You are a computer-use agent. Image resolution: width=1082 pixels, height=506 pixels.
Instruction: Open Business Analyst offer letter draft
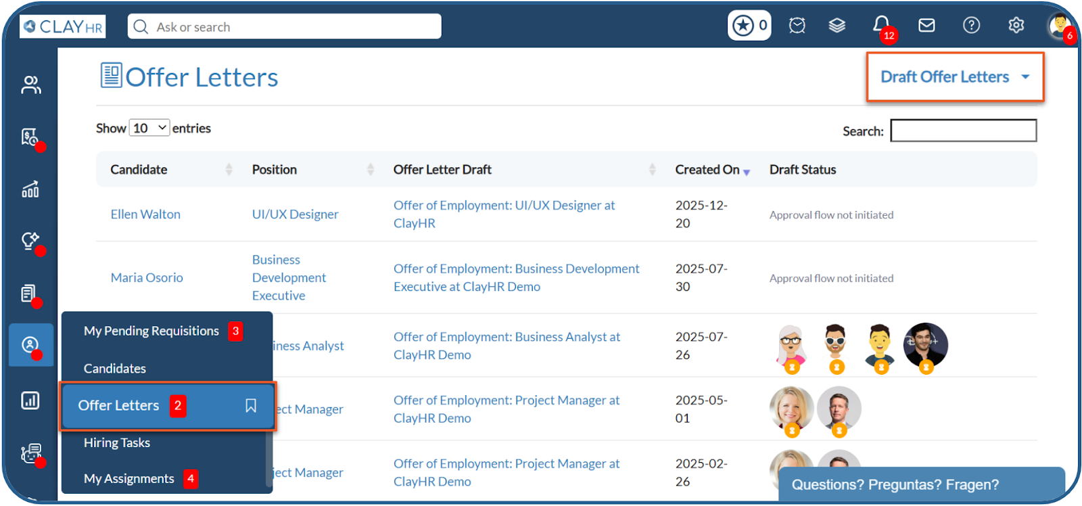coord(507,346)
